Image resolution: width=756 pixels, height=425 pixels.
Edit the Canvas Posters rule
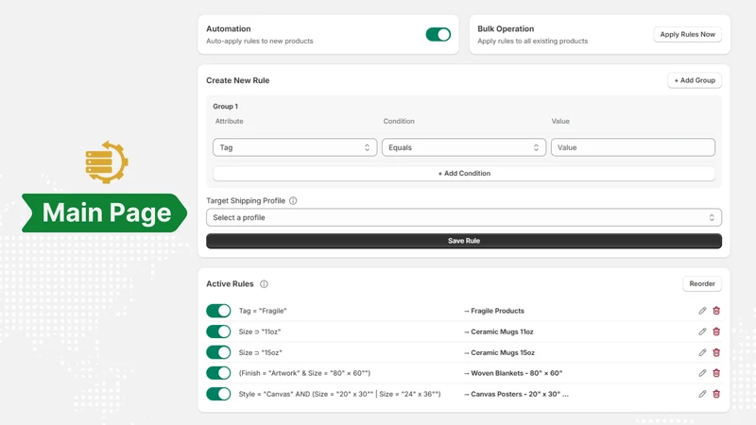[x=702, y=394]
